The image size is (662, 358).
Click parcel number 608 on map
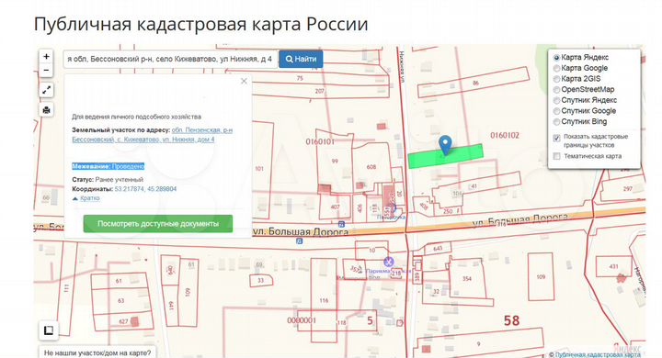tap(371, 167)
